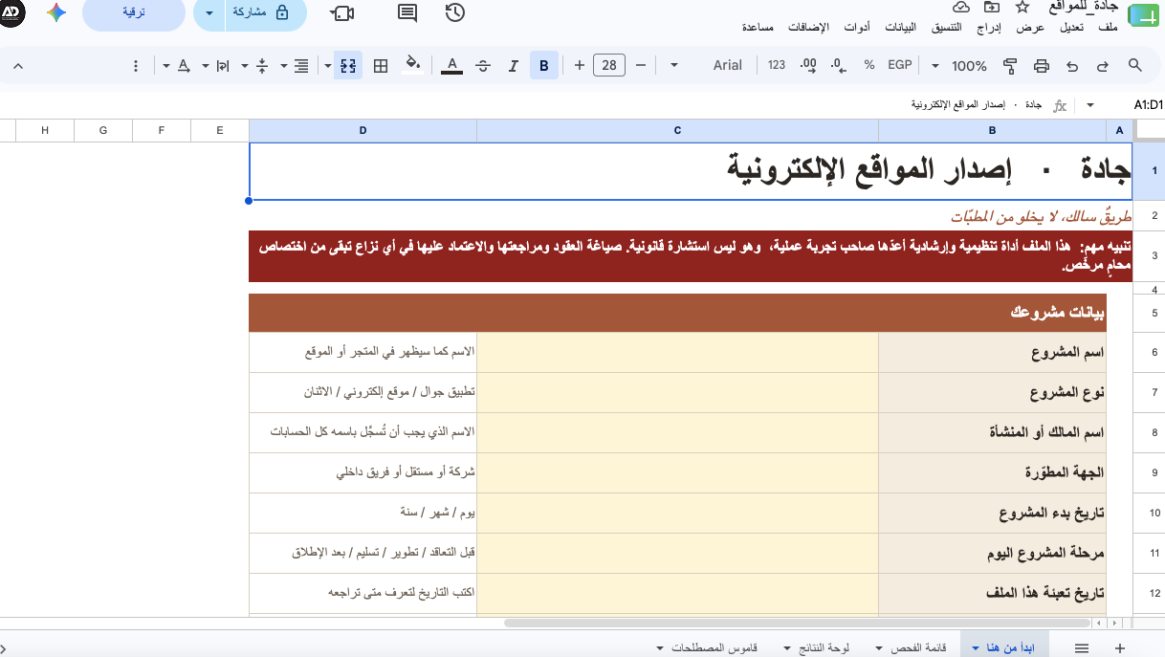Click the ترقية upgrade button

tap(133, 13)
